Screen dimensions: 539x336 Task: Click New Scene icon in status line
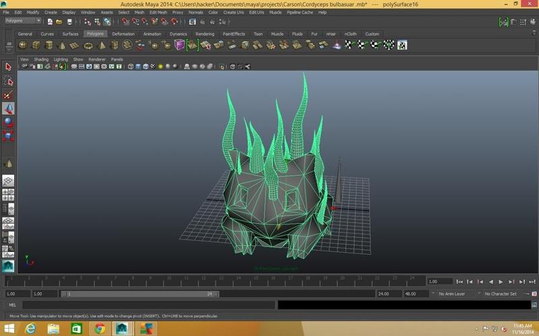coord(50,22)
